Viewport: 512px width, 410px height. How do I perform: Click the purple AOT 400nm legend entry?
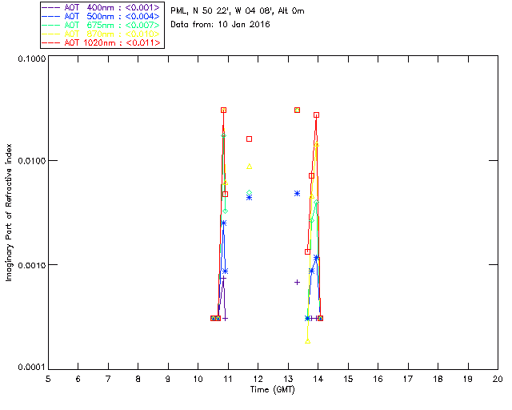101,7
